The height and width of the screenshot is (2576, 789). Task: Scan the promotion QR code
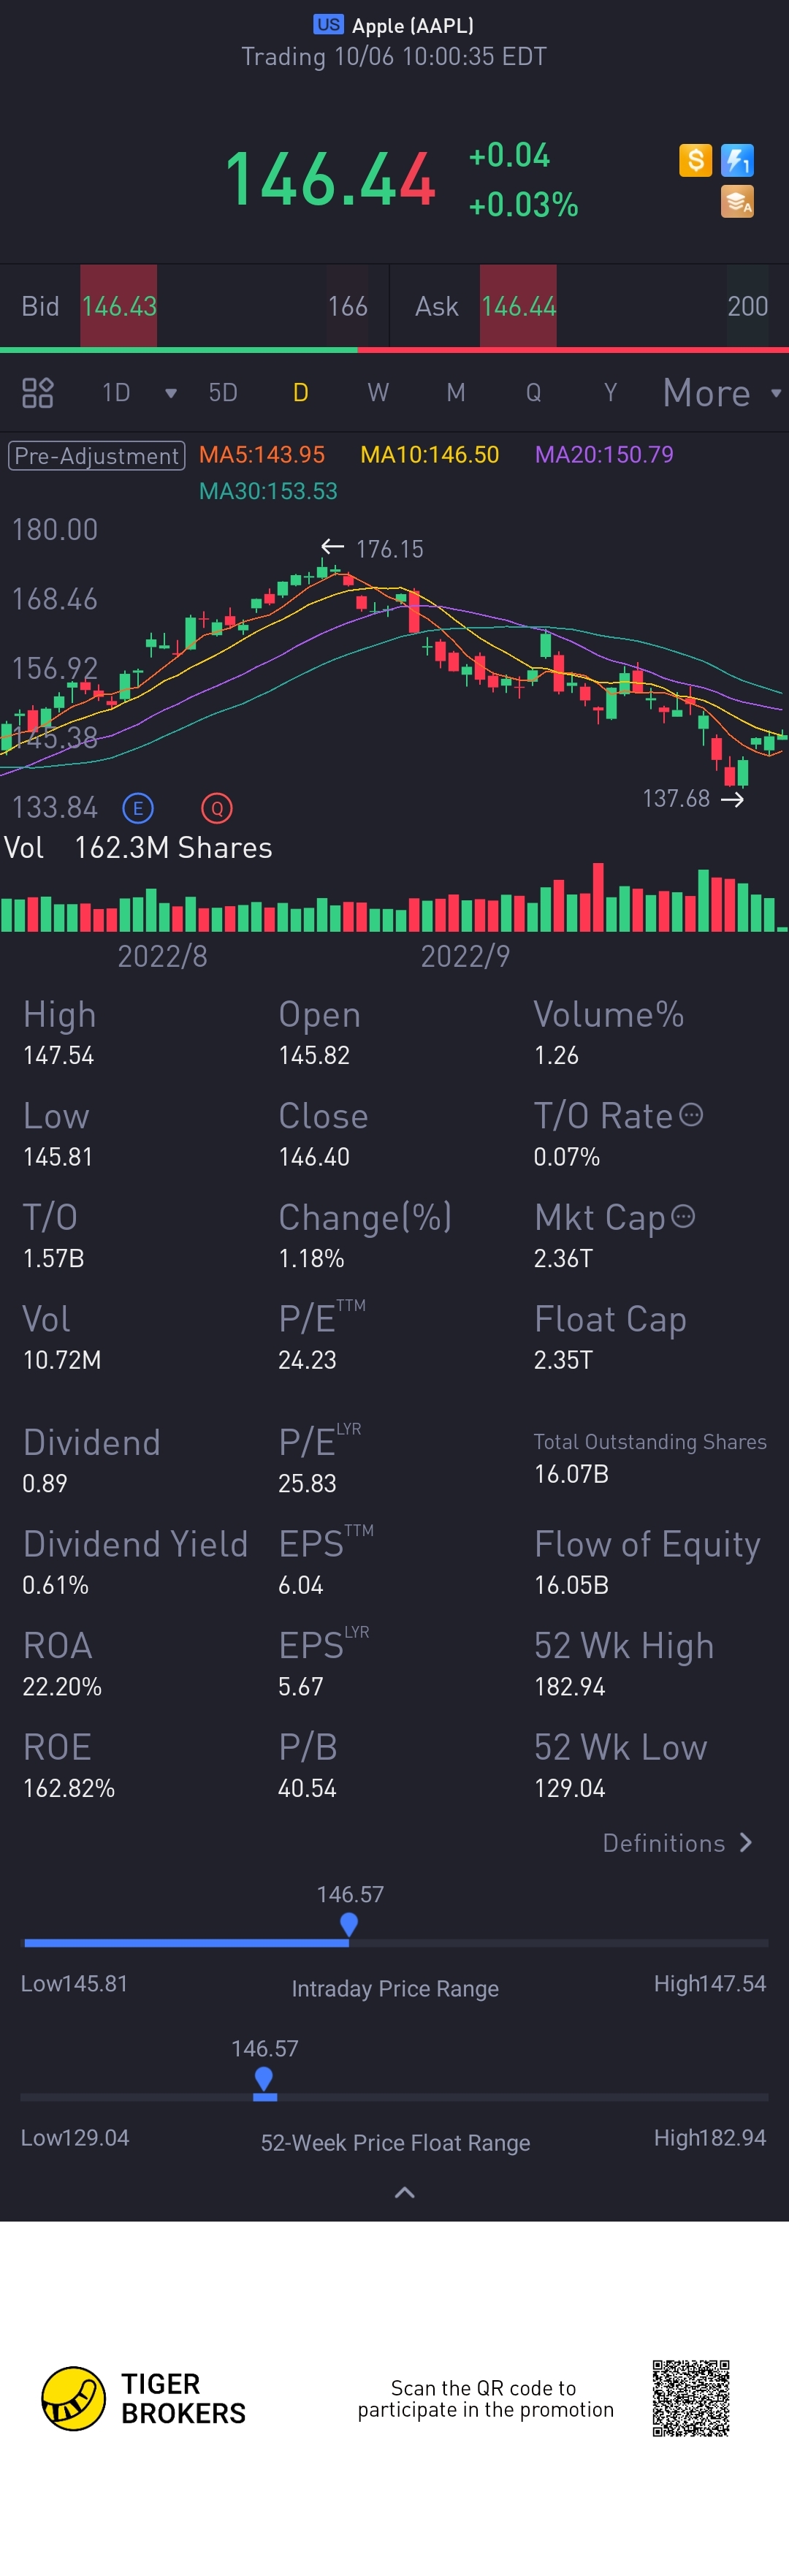point(691,2398)
